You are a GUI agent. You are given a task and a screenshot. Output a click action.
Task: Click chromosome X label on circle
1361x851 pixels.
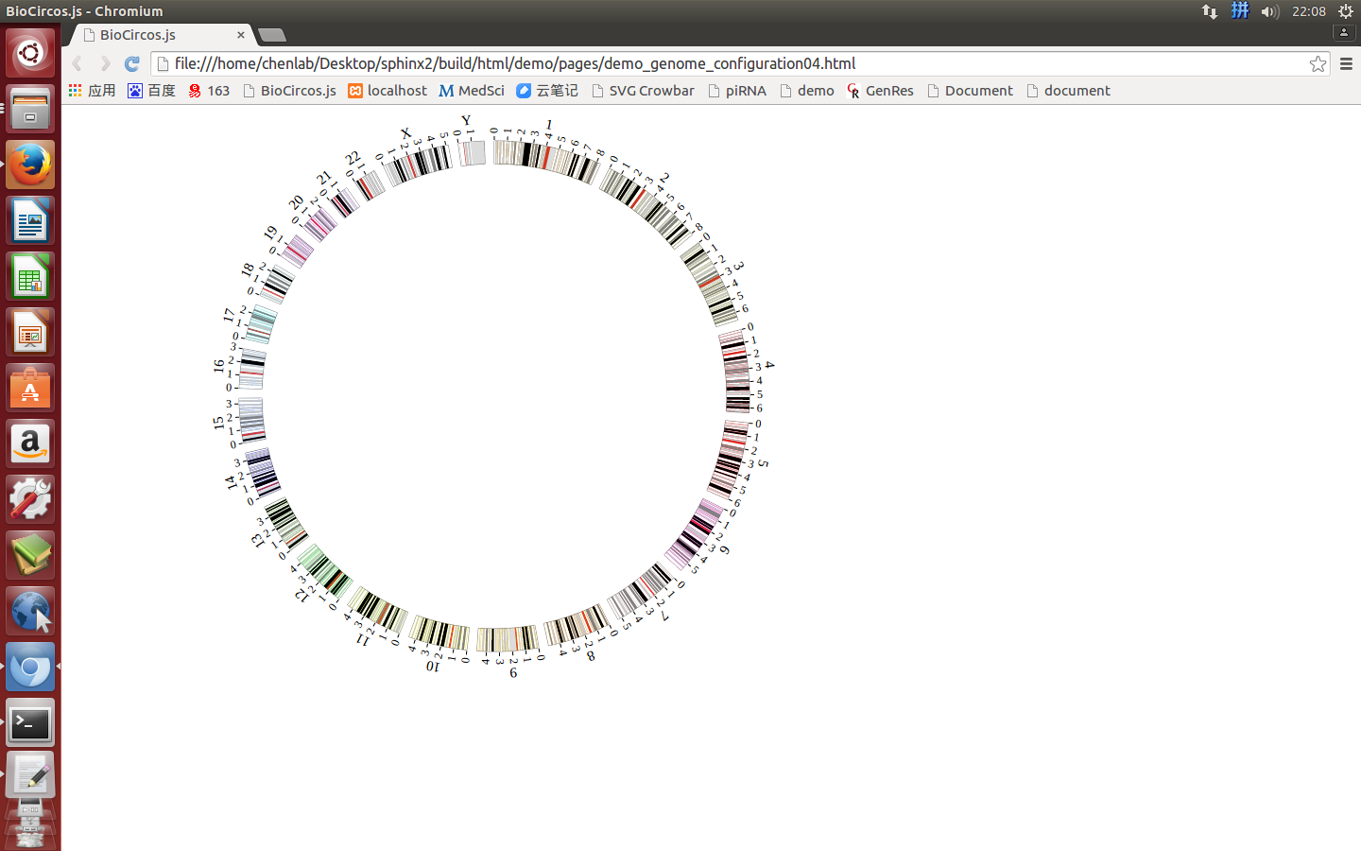[406, 133]
